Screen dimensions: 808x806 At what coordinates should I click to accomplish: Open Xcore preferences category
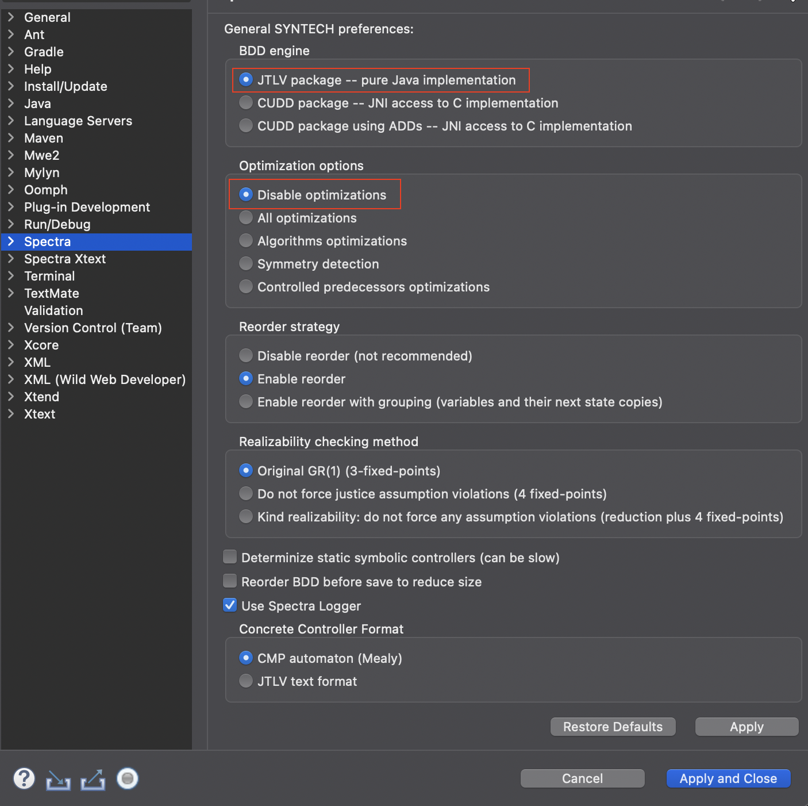tap(41, 345)
